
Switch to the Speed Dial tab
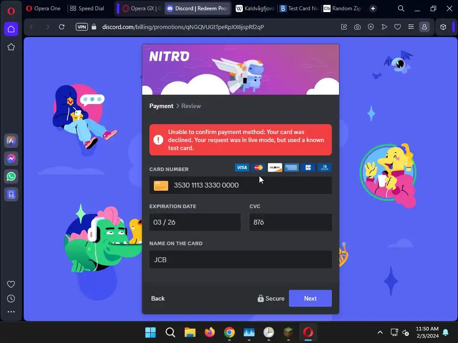87,8
